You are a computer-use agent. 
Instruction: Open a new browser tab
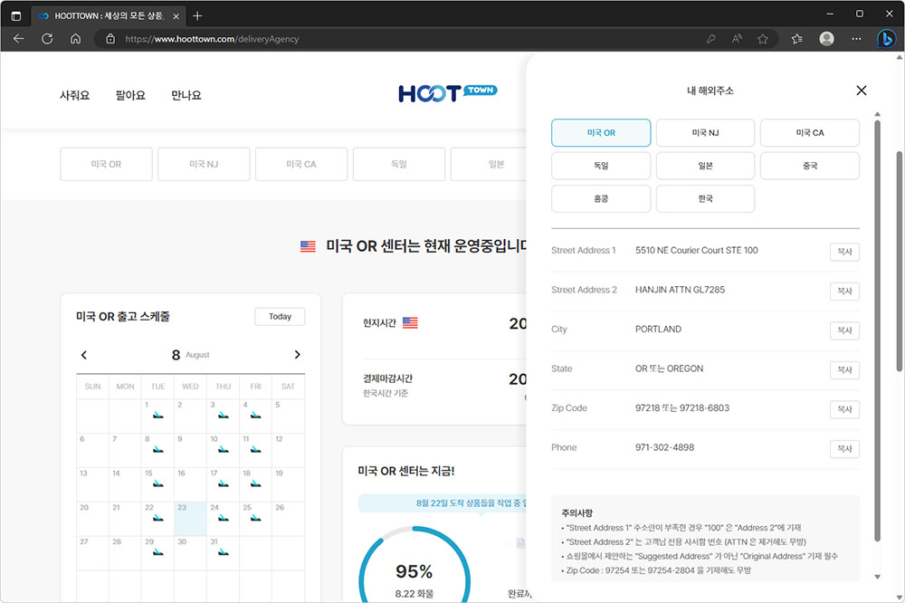click(197, 15)
